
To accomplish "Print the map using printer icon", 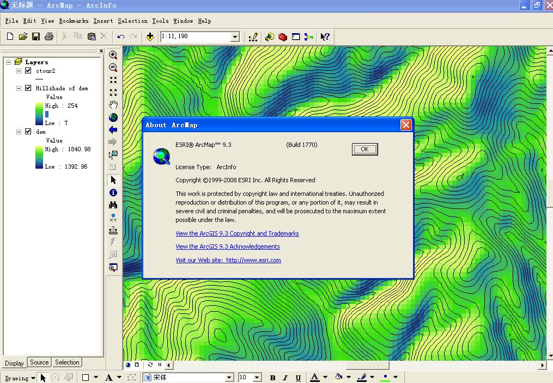I will [49, 36].
